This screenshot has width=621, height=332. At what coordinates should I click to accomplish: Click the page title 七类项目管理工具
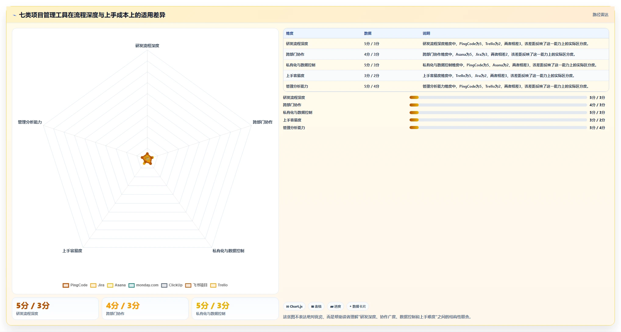click(92, 15)
